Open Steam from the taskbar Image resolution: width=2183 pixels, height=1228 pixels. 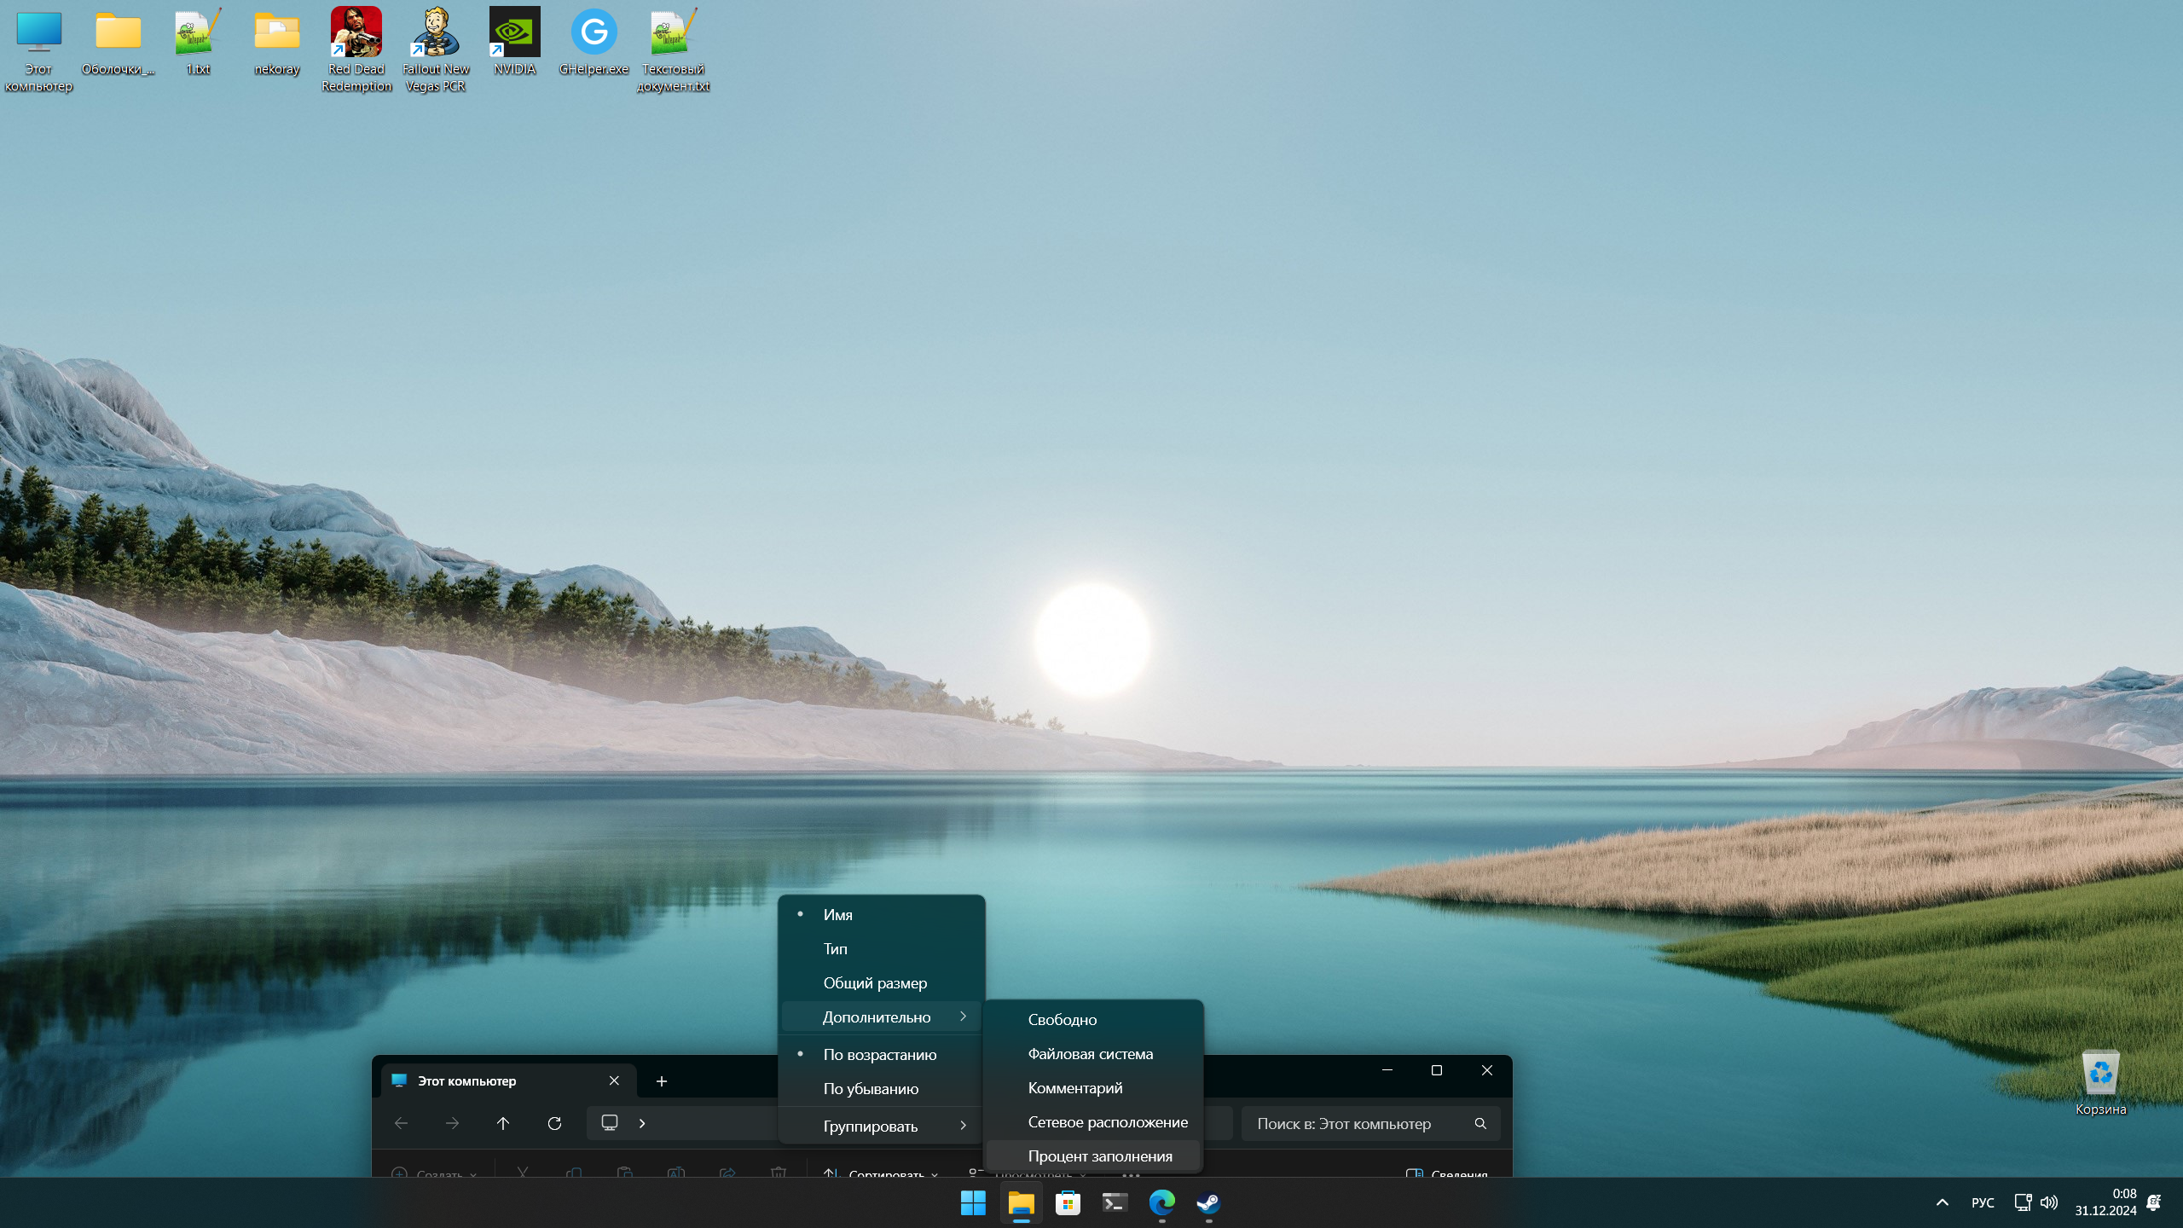pos(1208,1202)
